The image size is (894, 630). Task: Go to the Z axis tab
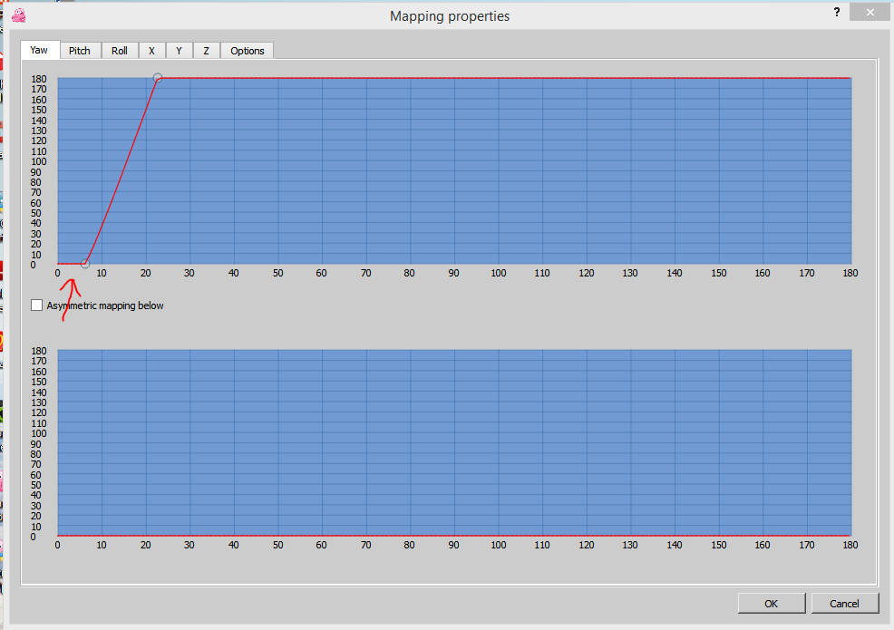(x=206, y=51)
